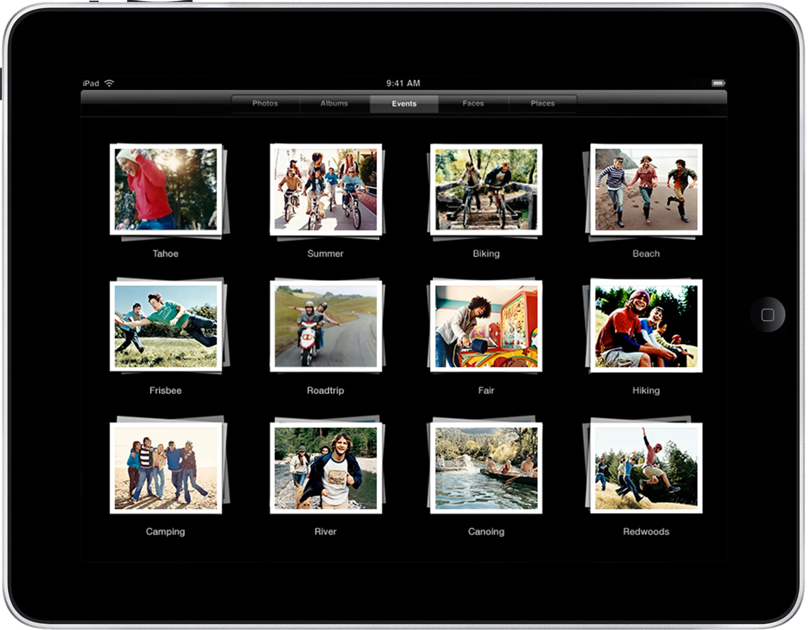Viewport: 808px width, 630px height.
Task: Open the Hiking event photo stack
Action: (646, 326)
